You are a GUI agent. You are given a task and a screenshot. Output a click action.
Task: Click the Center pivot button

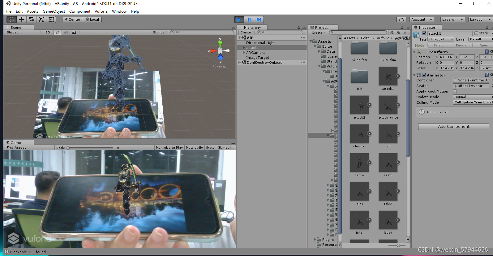click(72, 19)
